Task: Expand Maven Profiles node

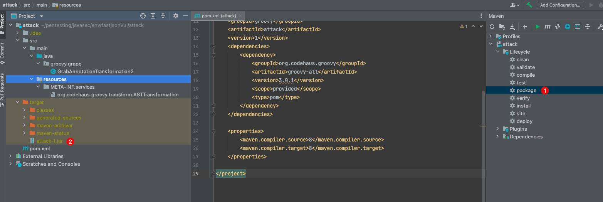Action: [490, 36]
